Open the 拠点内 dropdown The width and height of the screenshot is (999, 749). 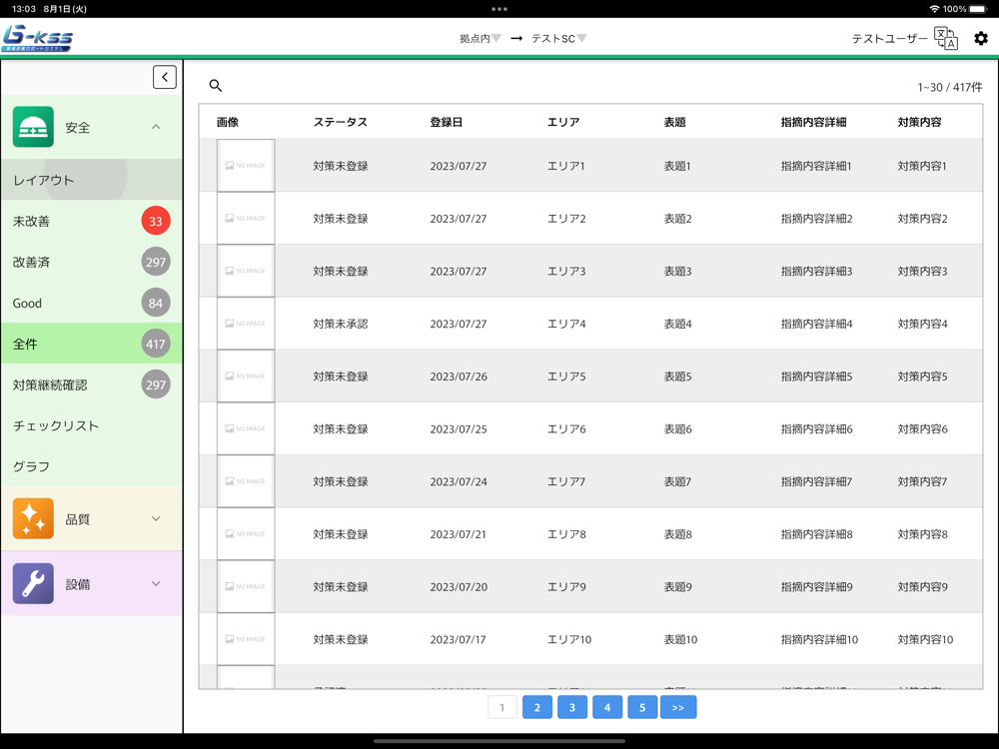click(481, 38)
